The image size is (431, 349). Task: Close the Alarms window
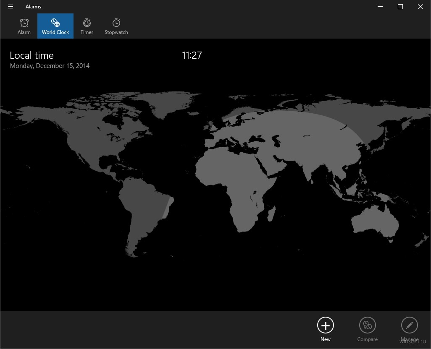[x=420, y=7]
